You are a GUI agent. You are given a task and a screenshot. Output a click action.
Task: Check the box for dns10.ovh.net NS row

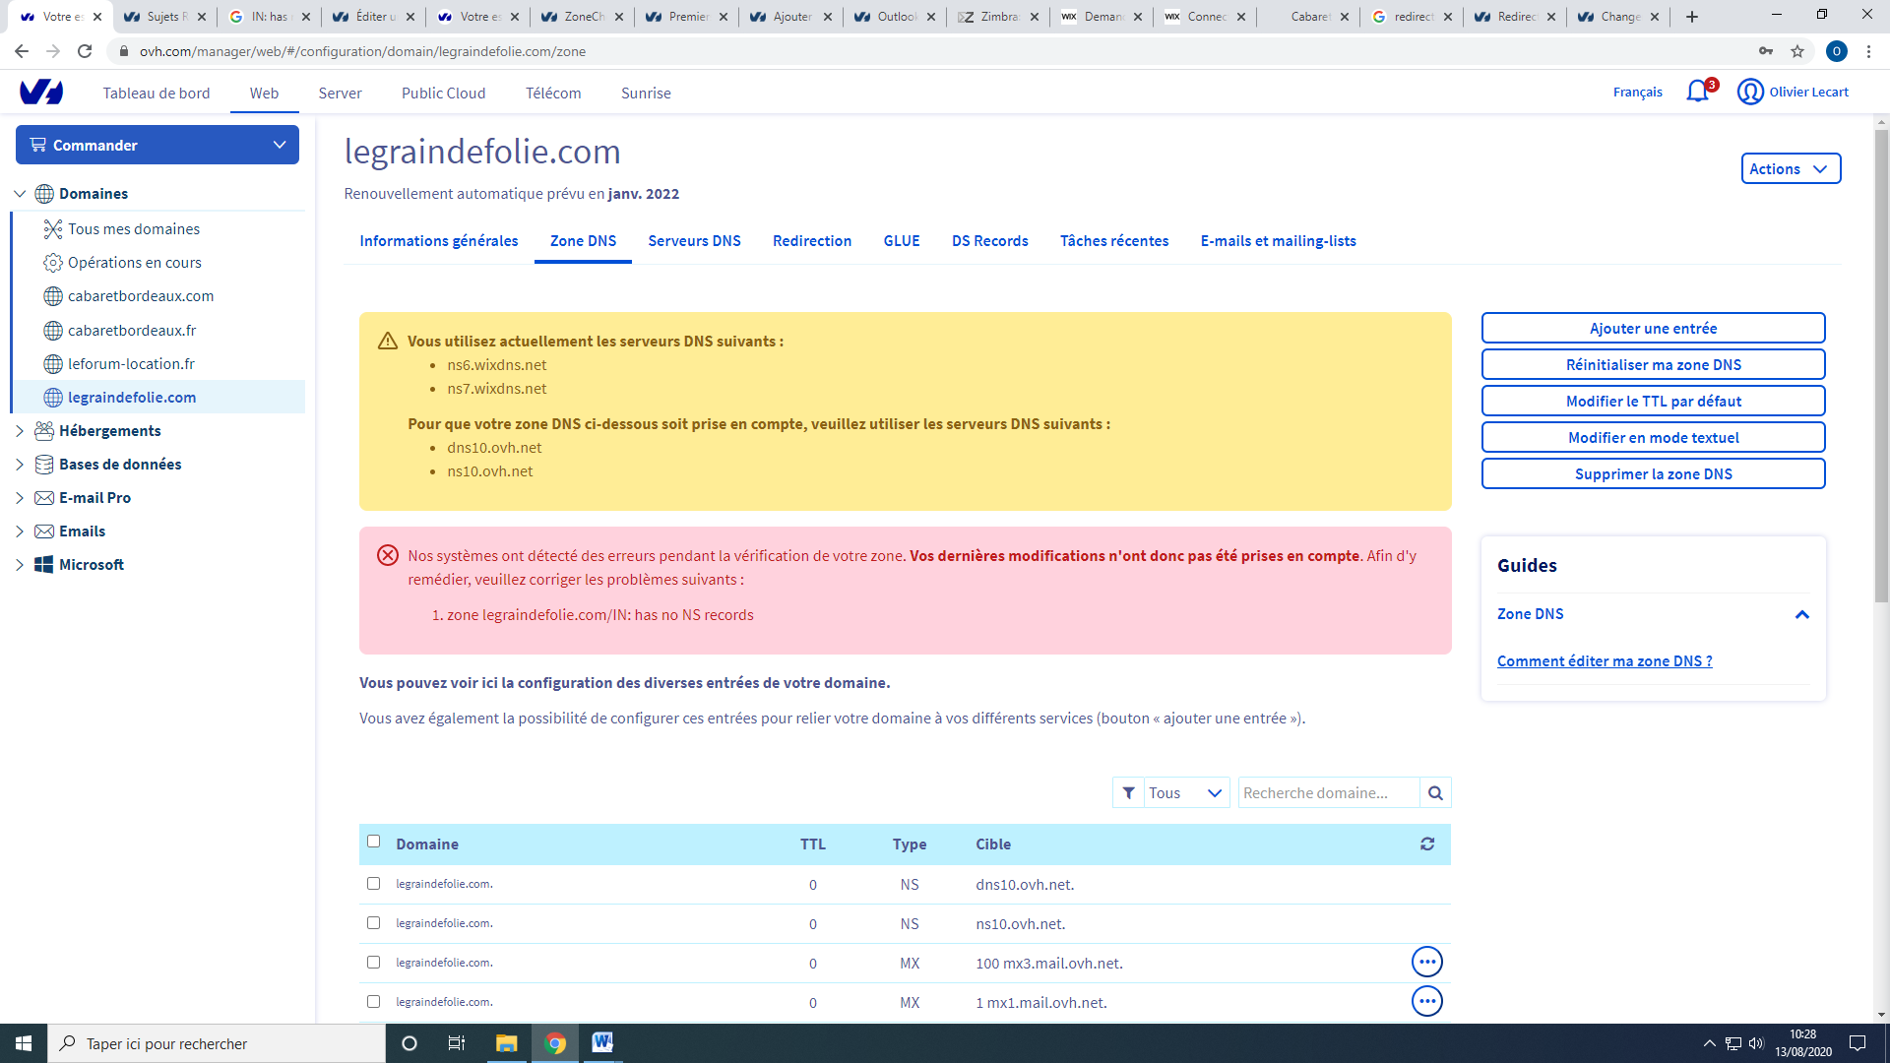pyautogui.click(x=373, y=884)
